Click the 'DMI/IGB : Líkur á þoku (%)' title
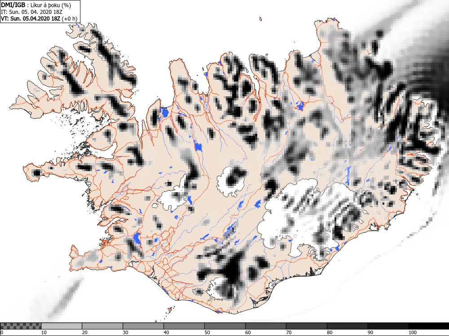Screen dimensions: 449x336 tap(36, 5)
